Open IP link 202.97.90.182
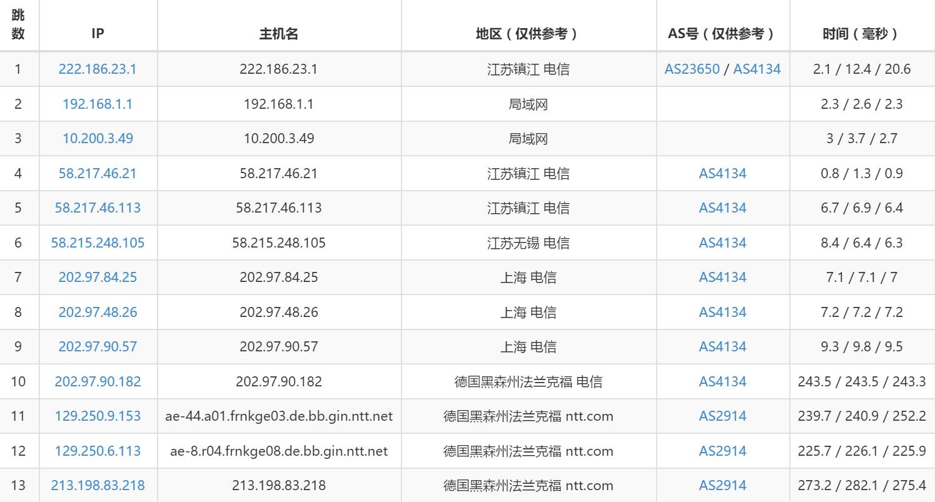This screenshot has width=935, height=502. pos(98,381)
